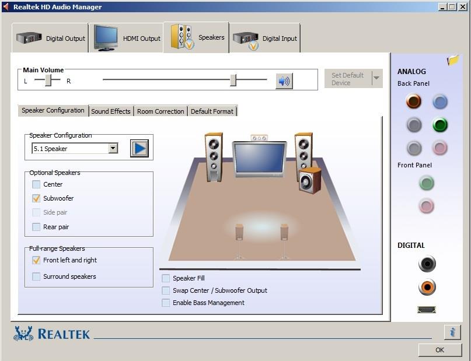Close the Realtek HD Audio Manager window
This screenshot has height=361, width=471.
point(463,6)
